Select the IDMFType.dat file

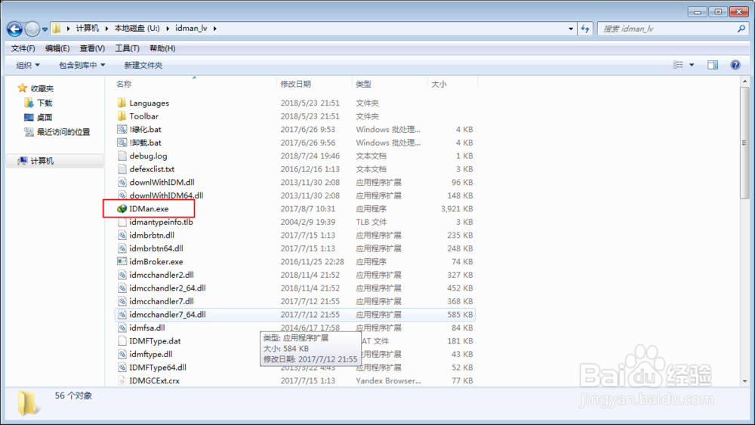click(x=155, y=341)
